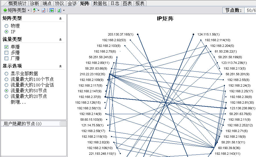The height and width of the screenshot is (157, 256).
Task: Click the document checkmark toolbar icon
Action: (44, 10)
